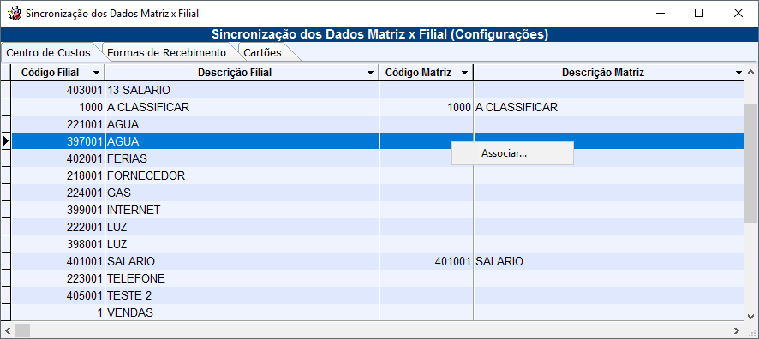Screen dimensions: 759x339
Task: Click the vertical scrollbar down arrow
Action: pos(750,316)
